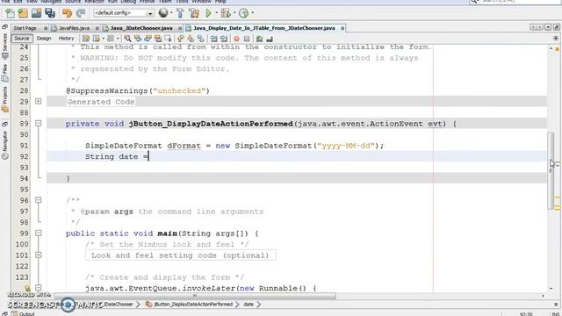The height and width of the screenshot is (316, 562).
Task: Click the Find Previous Occurrence icon
Action: (x=138, y=39)
